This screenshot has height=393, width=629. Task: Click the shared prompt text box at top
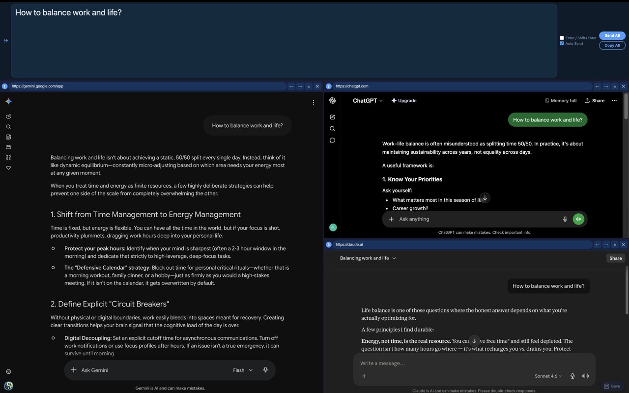[284, 41]
